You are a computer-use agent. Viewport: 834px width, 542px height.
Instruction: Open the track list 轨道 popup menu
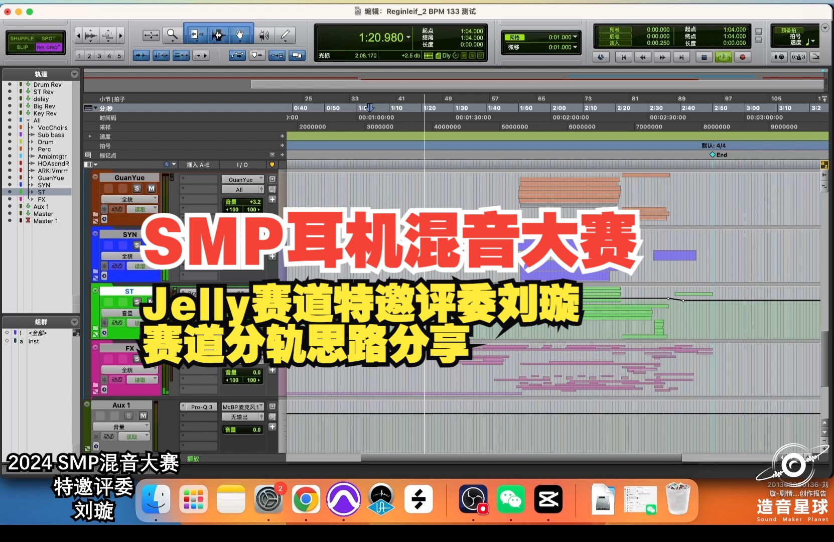tap(75, 74)
